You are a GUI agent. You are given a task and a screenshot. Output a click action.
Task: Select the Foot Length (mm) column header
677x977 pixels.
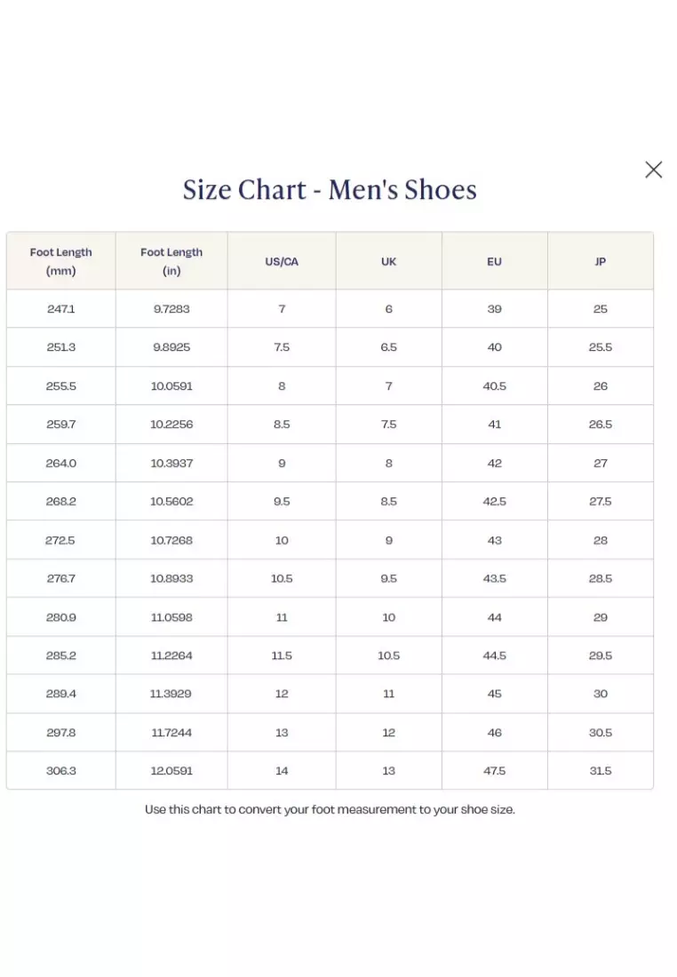(60, 261)
